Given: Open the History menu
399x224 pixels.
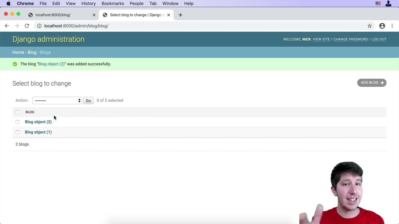Looking at the screenshot, I should 89,3.
